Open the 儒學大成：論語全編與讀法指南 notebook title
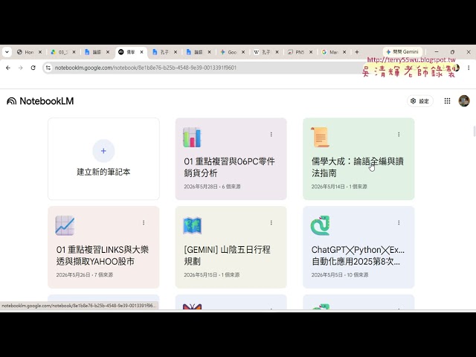The width and height of the screenshot is (476, 357). [x=357, y=167]
